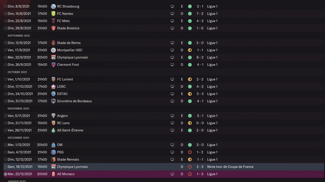
Task: Click the PSG club badge
Action: pos(53,152)
